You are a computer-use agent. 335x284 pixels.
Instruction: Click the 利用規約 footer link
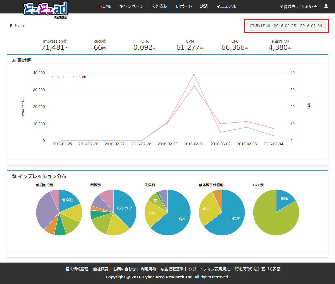coord(148,269)
